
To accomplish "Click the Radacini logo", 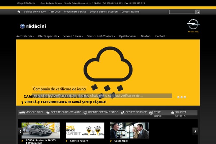I will point(33,26).
